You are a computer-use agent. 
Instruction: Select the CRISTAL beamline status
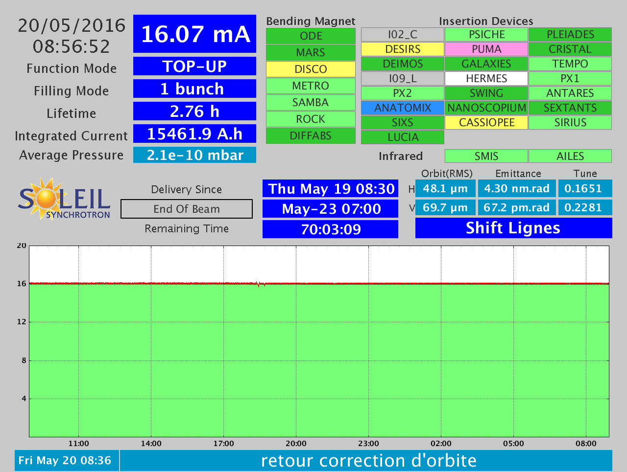tap(570, 49)
